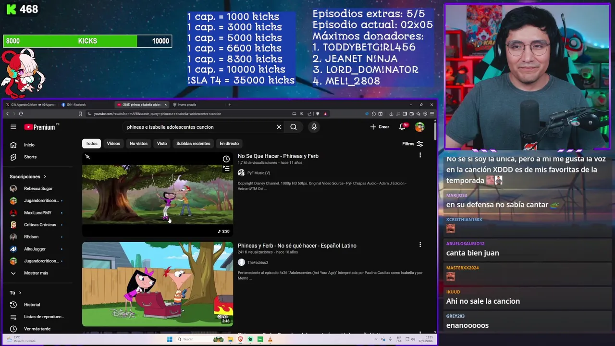Select the Videos filter chip

[113, 143]
